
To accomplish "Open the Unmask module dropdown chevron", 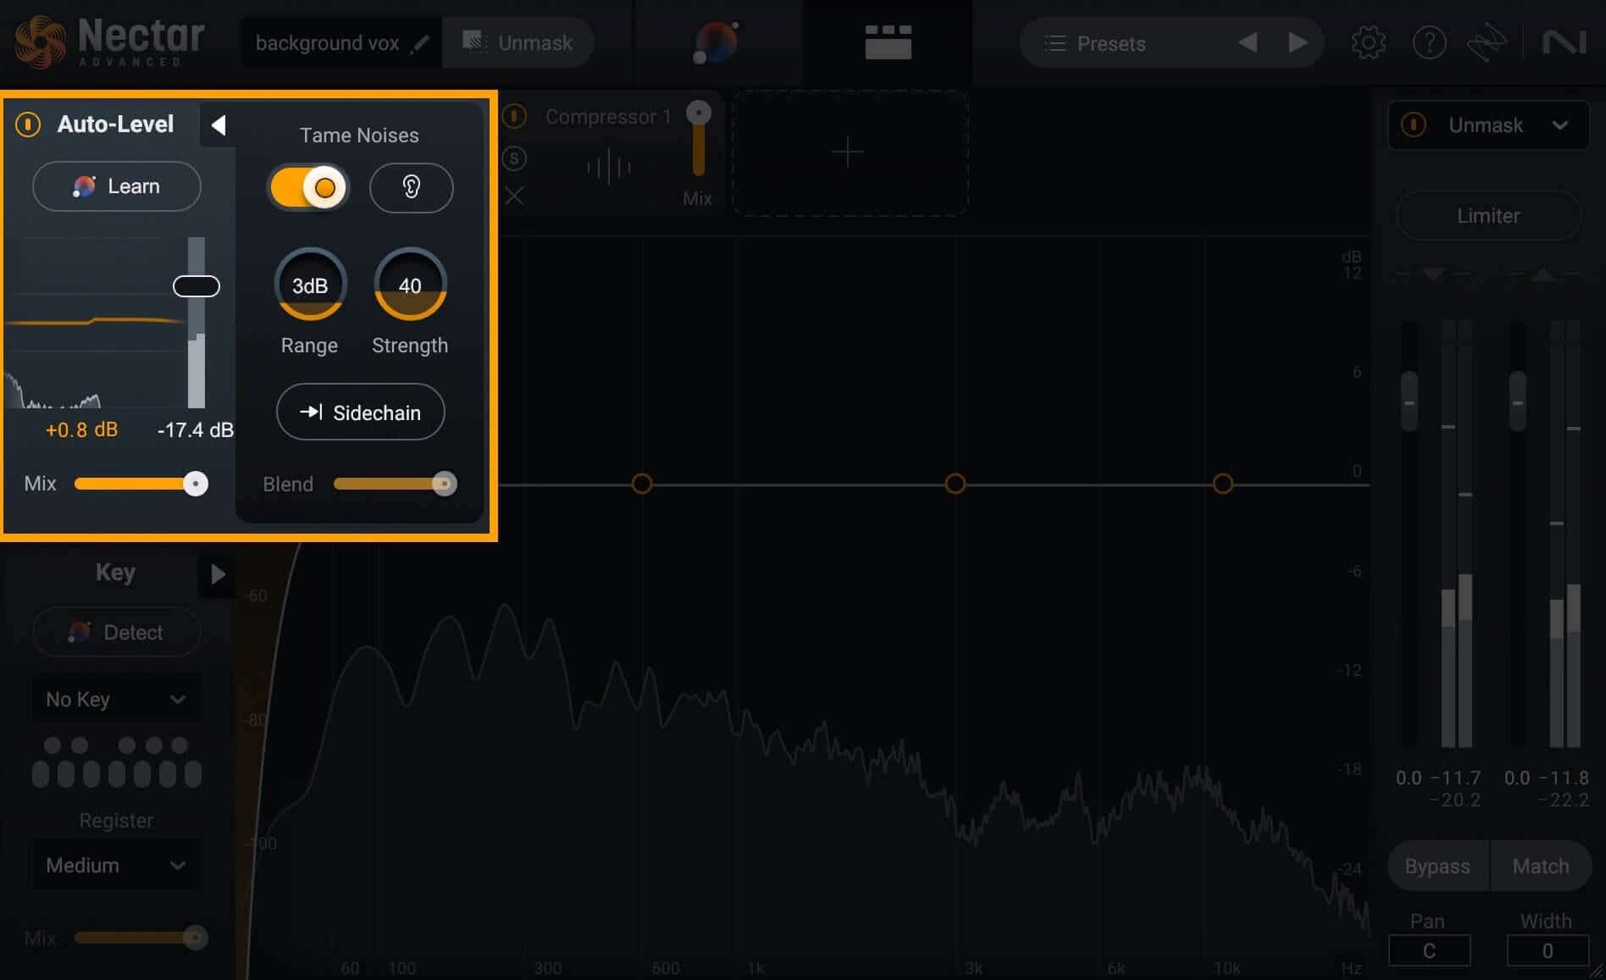I will coord(1559,125).
